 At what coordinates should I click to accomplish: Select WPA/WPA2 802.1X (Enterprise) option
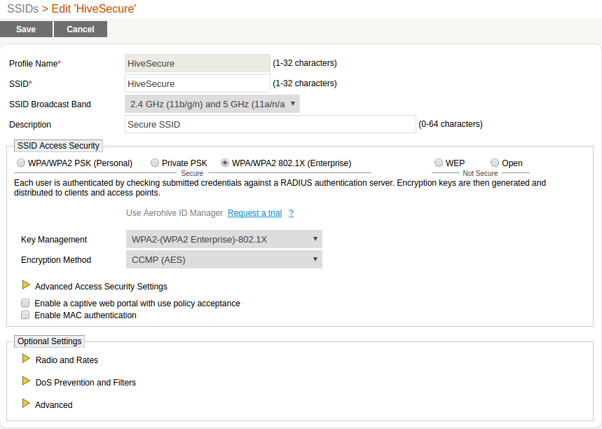[225, 163]
